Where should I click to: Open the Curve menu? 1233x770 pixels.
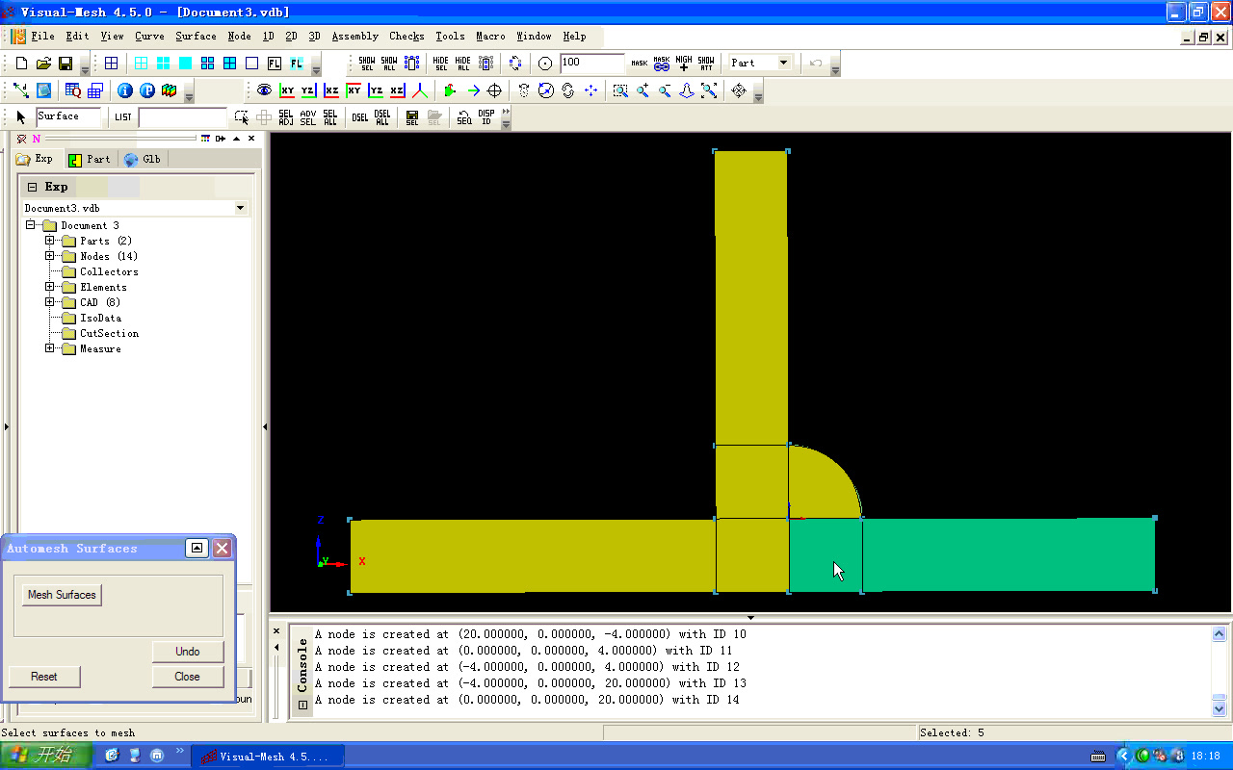point(149,37)
